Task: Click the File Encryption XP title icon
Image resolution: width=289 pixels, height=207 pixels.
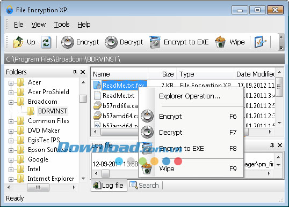Action: pos(10,10)
